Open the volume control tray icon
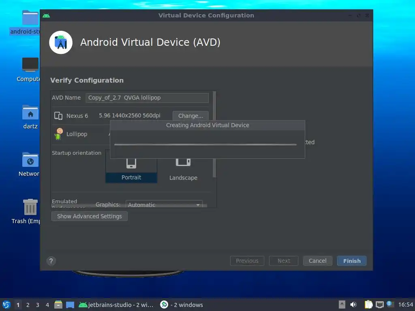 point(353,305)
